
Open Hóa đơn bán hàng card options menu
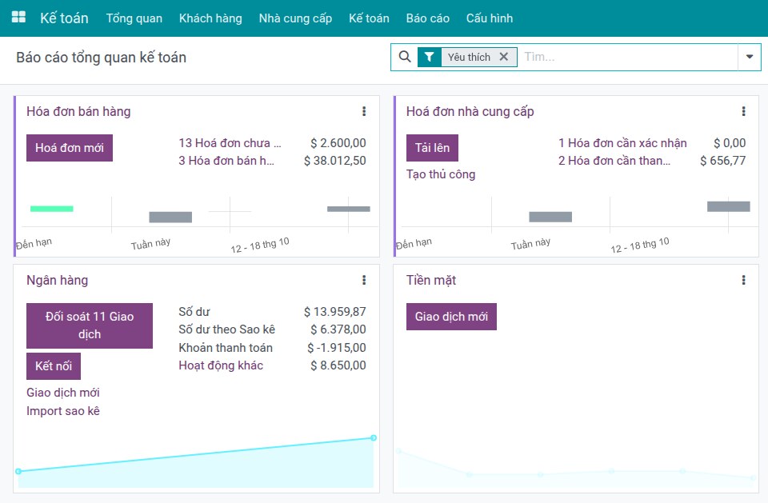pyautogui.click(x=364, y=111)
